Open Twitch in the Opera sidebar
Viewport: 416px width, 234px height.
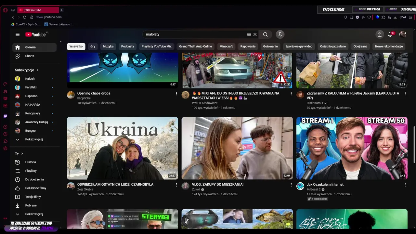tap(5, 116)
